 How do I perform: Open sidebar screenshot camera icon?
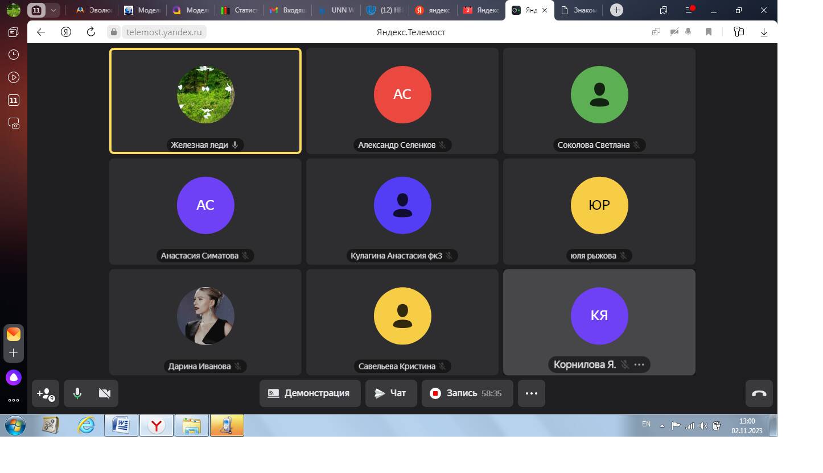coord(14,123)
